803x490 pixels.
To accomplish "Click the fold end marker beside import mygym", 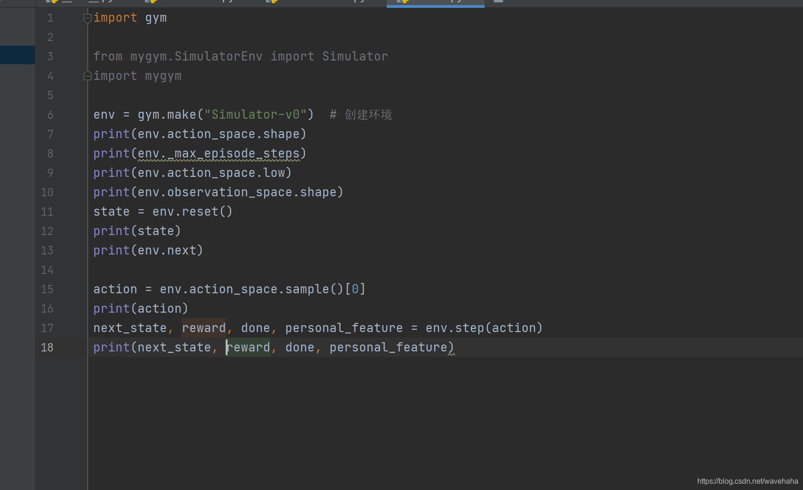I will (87, 76).
